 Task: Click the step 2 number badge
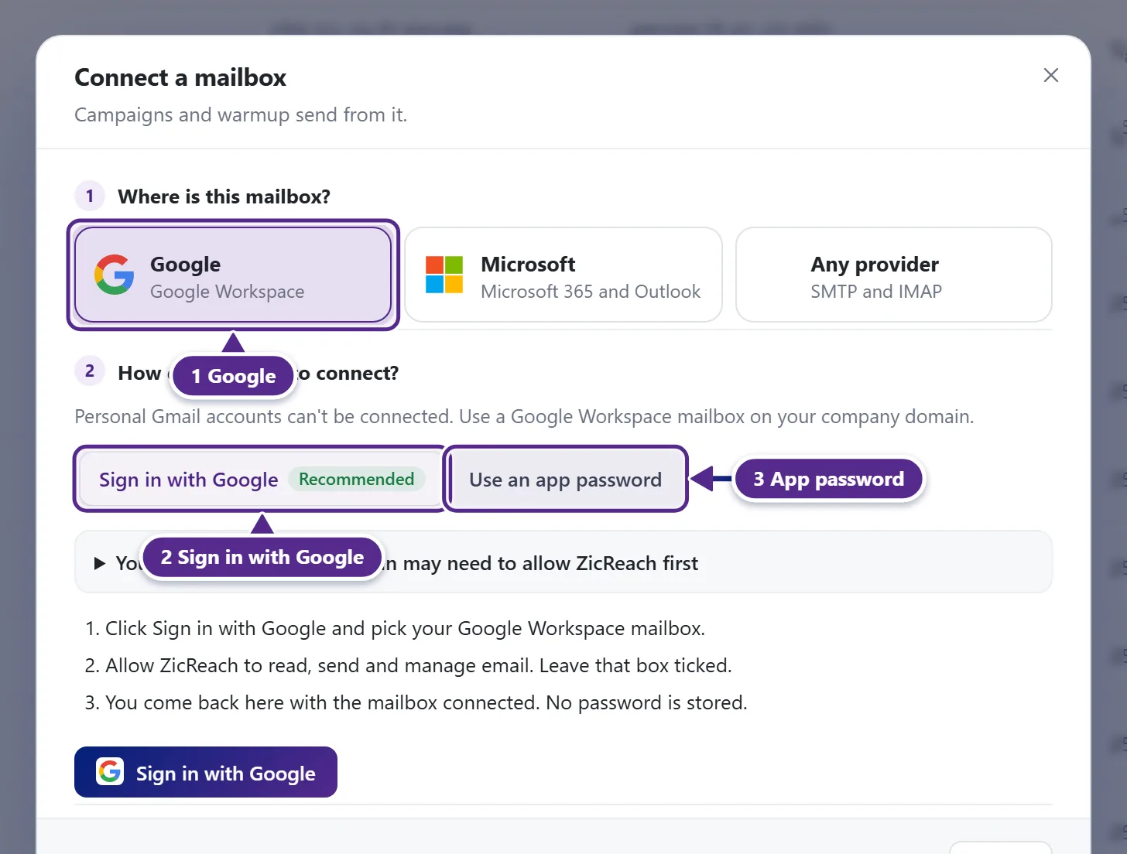tap(90, 371)
